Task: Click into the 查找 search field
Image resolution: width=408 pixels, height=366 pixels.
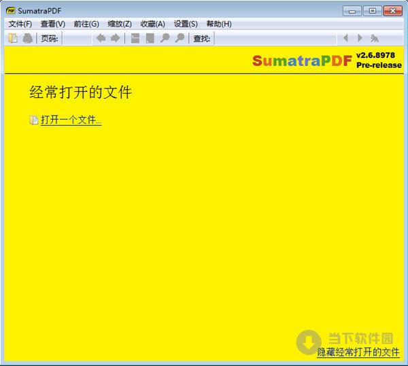Action: click(x=276, y=39)
